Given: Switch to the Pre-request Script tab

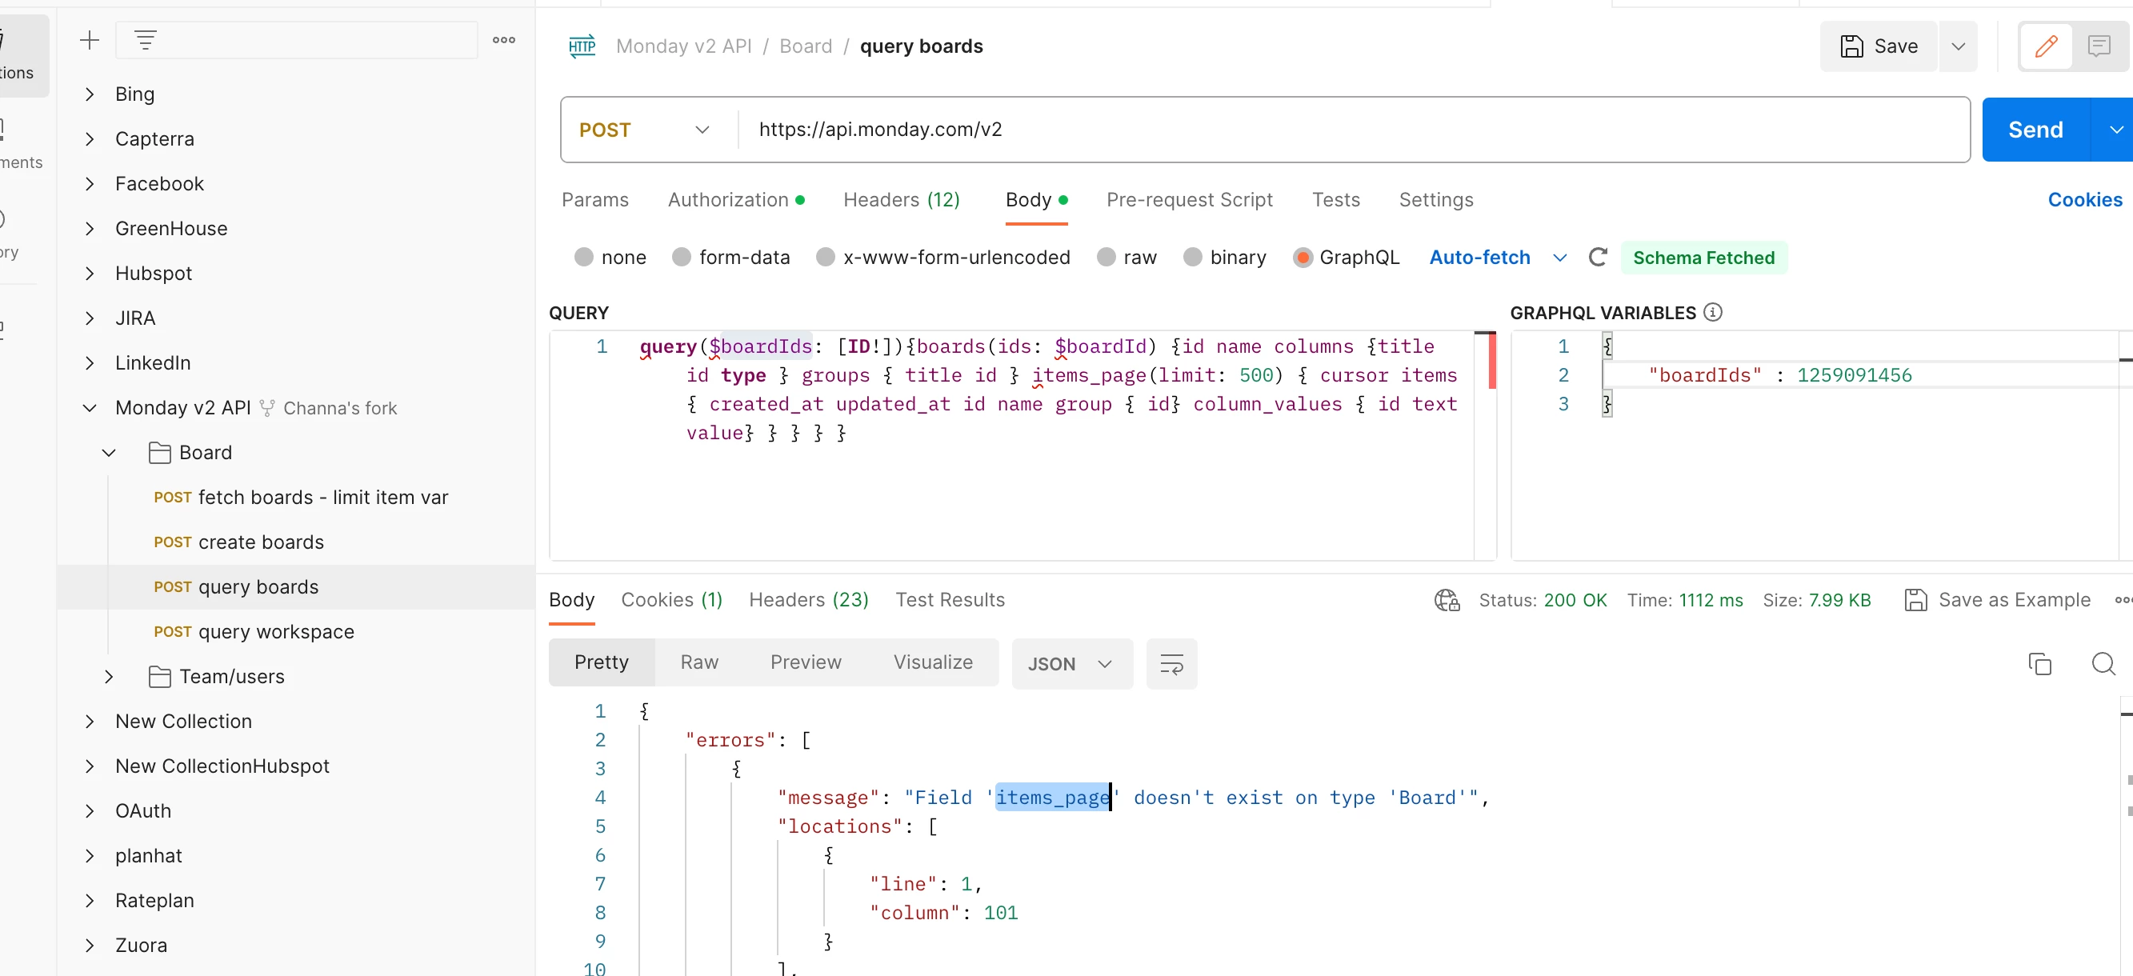Looking at the screenshot, I should pyautogui.click(x=1189, y=199).
